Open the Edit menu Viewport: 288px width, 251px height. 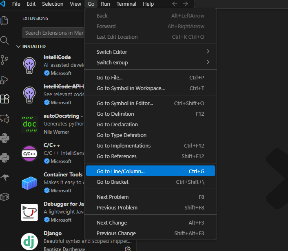tap(31, 4)
